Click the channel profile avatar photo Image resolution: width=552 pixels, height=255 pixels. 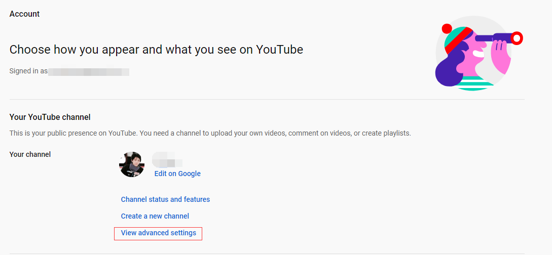(132, 164)
